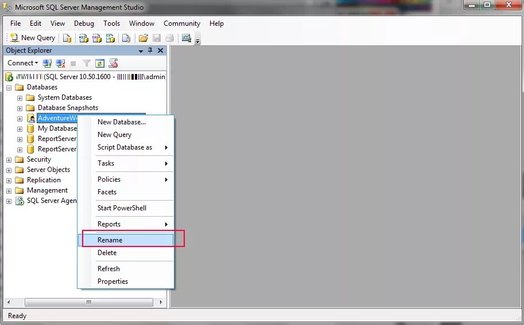Image resolution: width=524 pixels, height=325 pixels.
Task: Select the Server Objects folder label
Action: coord(48,170)
